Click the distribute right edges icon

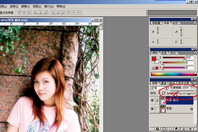79,12
